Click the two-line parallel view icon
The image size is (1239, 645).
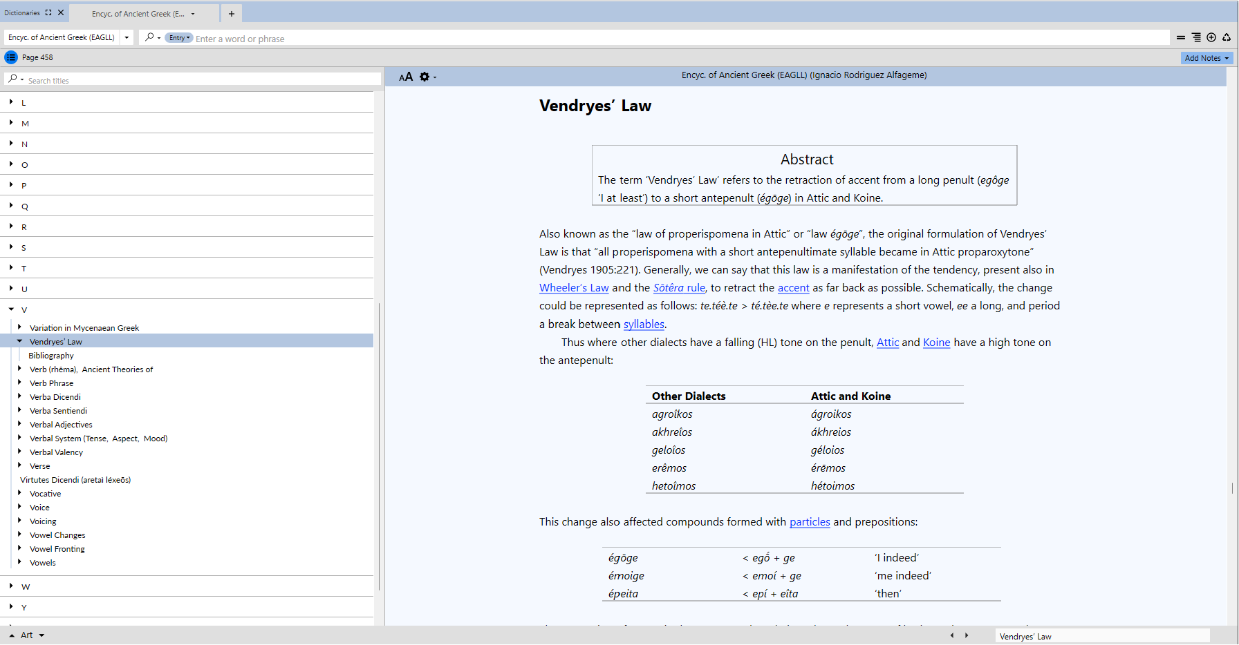click(1181, 38)
